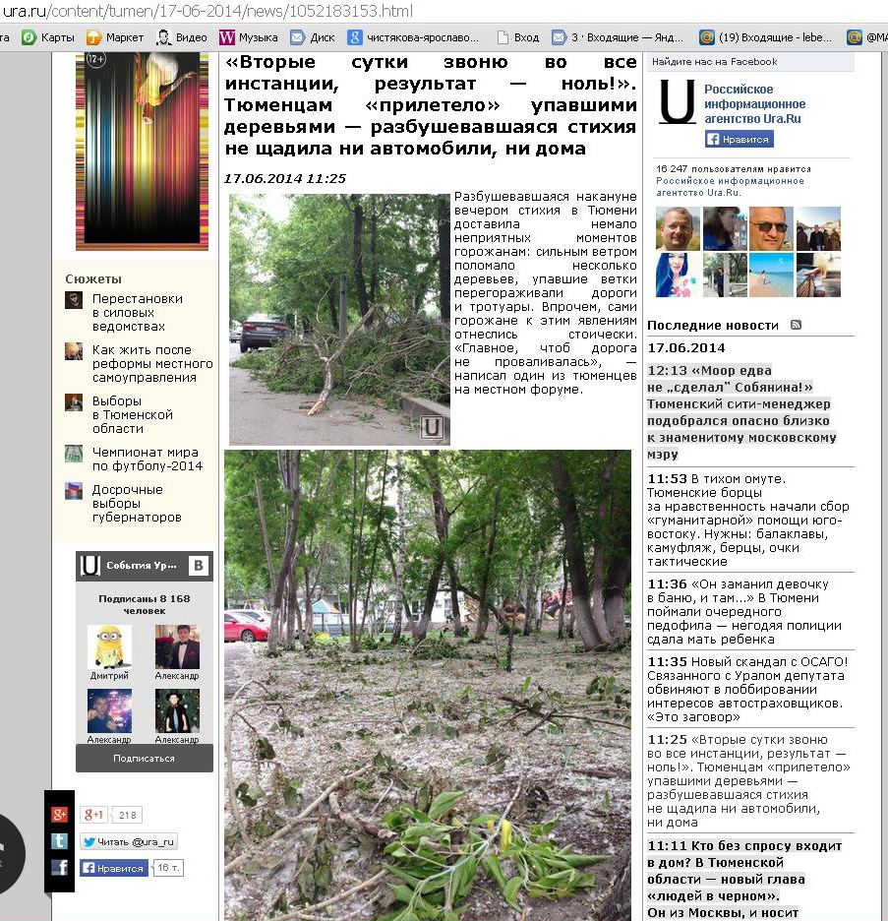Click the Facebook fan photo of blue-haired girl

678,275
